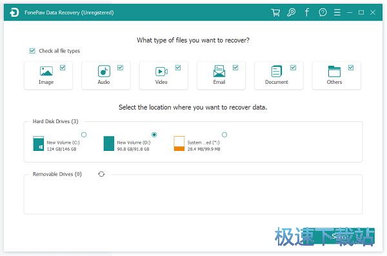The height and width of the screenshot is (256, 387).
Task: Open the shopping cart purchase icon
Action: [275, 12]
